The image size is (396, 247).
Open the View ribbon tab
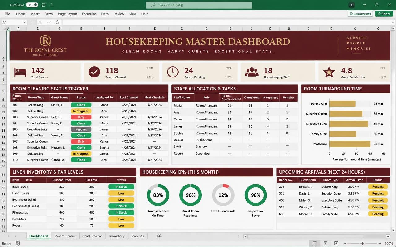(x=133, y=14)
